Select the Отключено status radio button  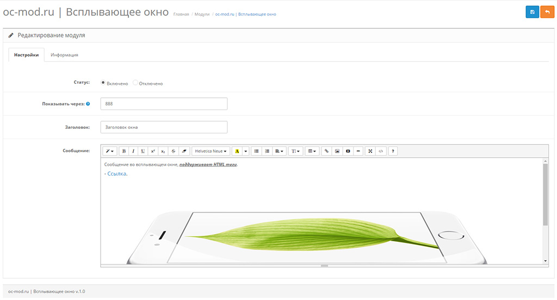pyautogui.click(x=135, y=83)
